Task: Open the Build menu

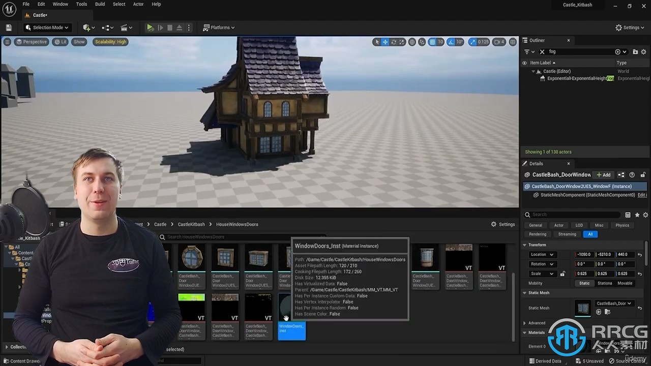Action: pos(100,4)
